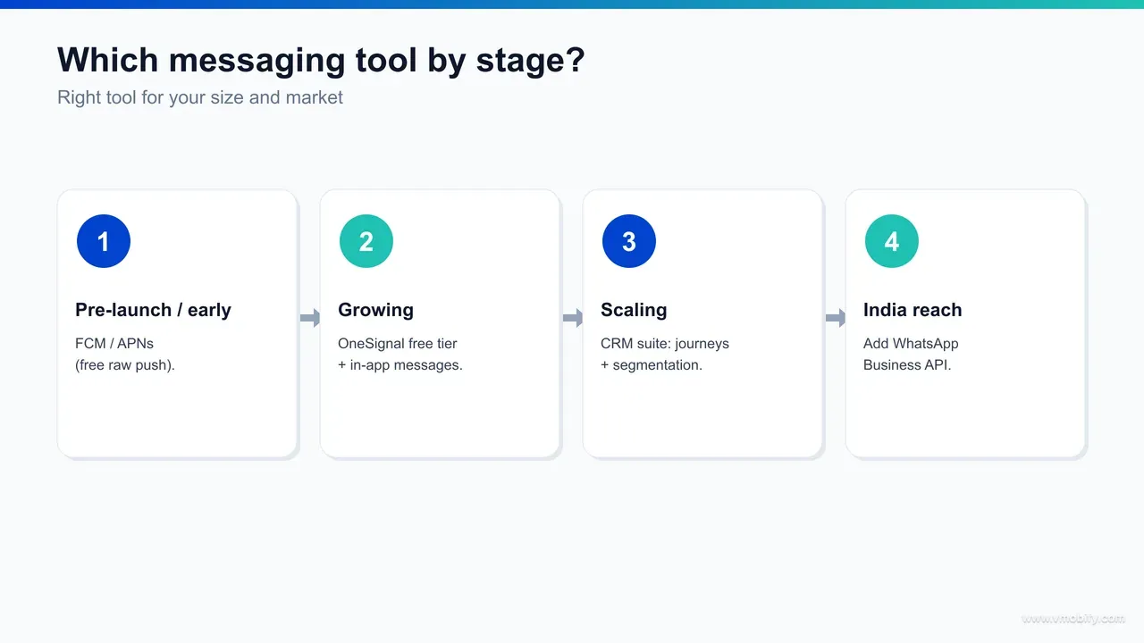Screen dimensions: 1144x643
Task: Click the 'Growing' heading
Action: pos(375,310)
